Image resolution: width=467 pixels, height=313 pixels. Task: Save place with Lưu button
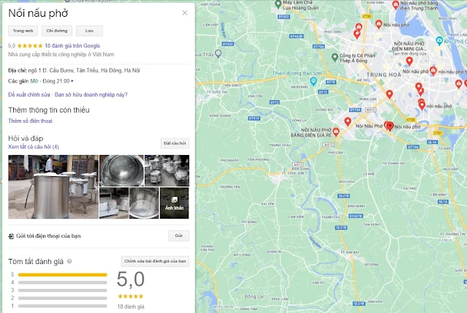(x=89, y=31)
